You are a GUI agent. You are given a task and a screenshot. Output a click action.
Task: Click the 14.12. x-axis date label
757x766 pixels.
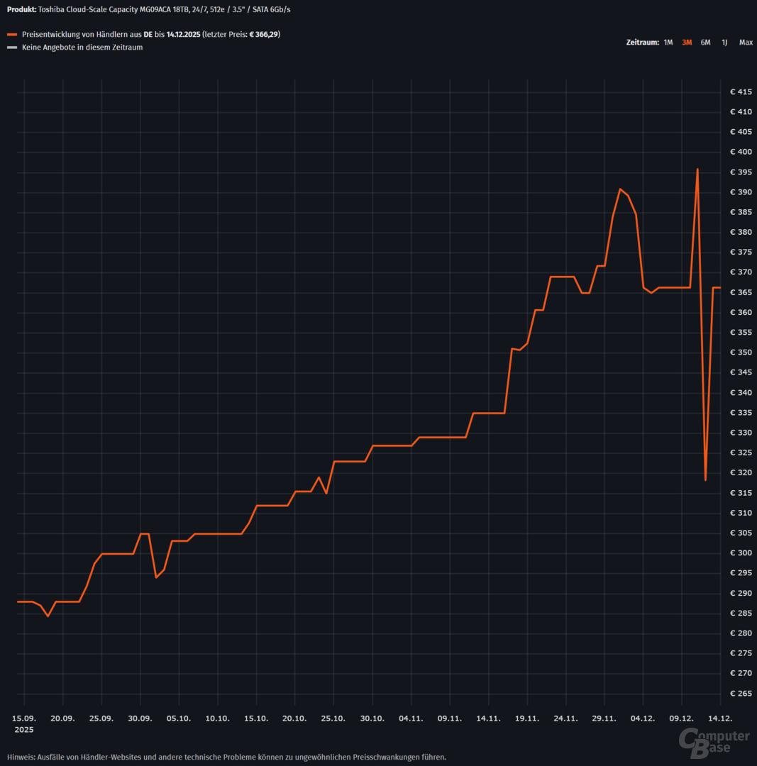pyautogui.click(x=720, y=718)
